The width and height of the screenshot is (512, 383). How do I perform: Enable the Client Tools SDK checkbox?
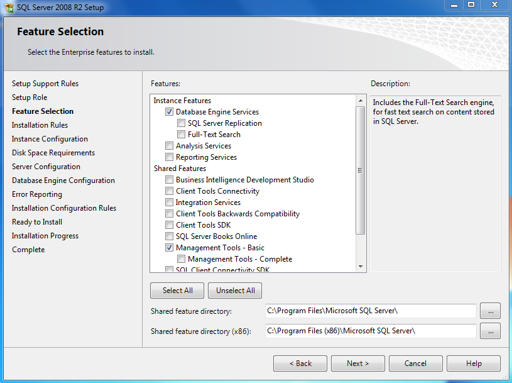tap(169, 225)
